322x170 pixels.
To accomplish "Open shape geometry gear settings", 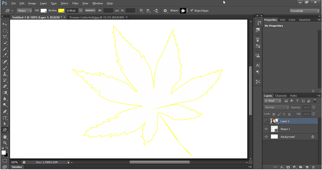I will (165, 11).
